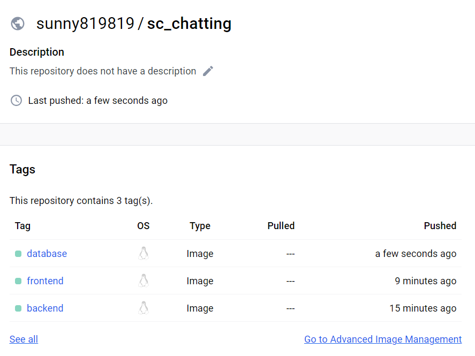Click green status square beside frontend tag

18,281
